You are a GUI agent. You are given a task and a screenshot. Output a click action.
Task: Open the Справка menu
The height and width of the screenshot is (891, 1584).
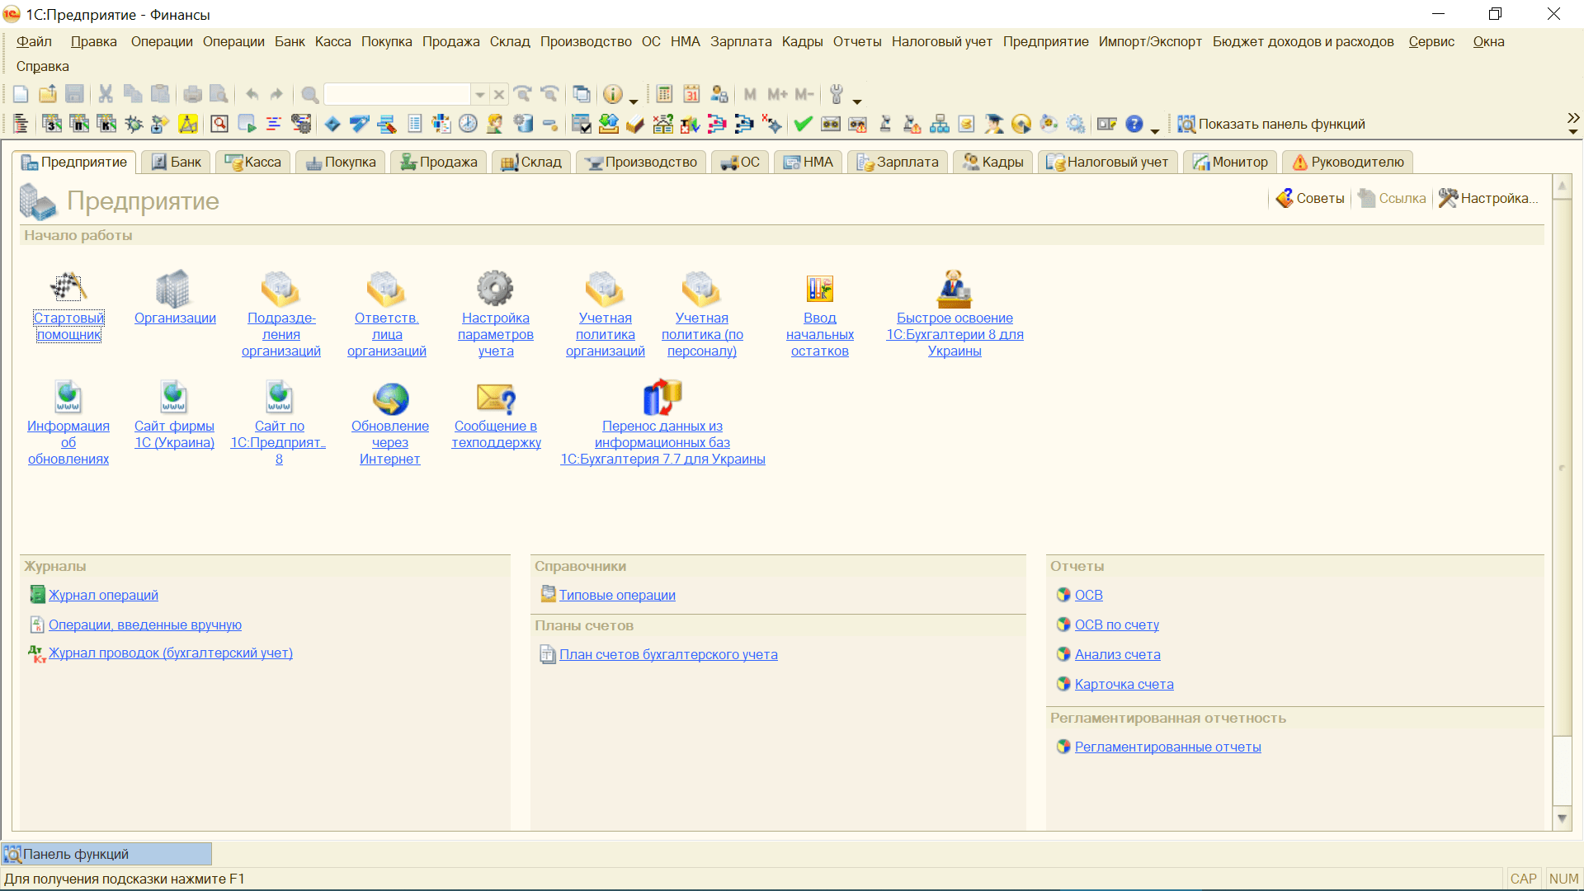coord(43,66)
